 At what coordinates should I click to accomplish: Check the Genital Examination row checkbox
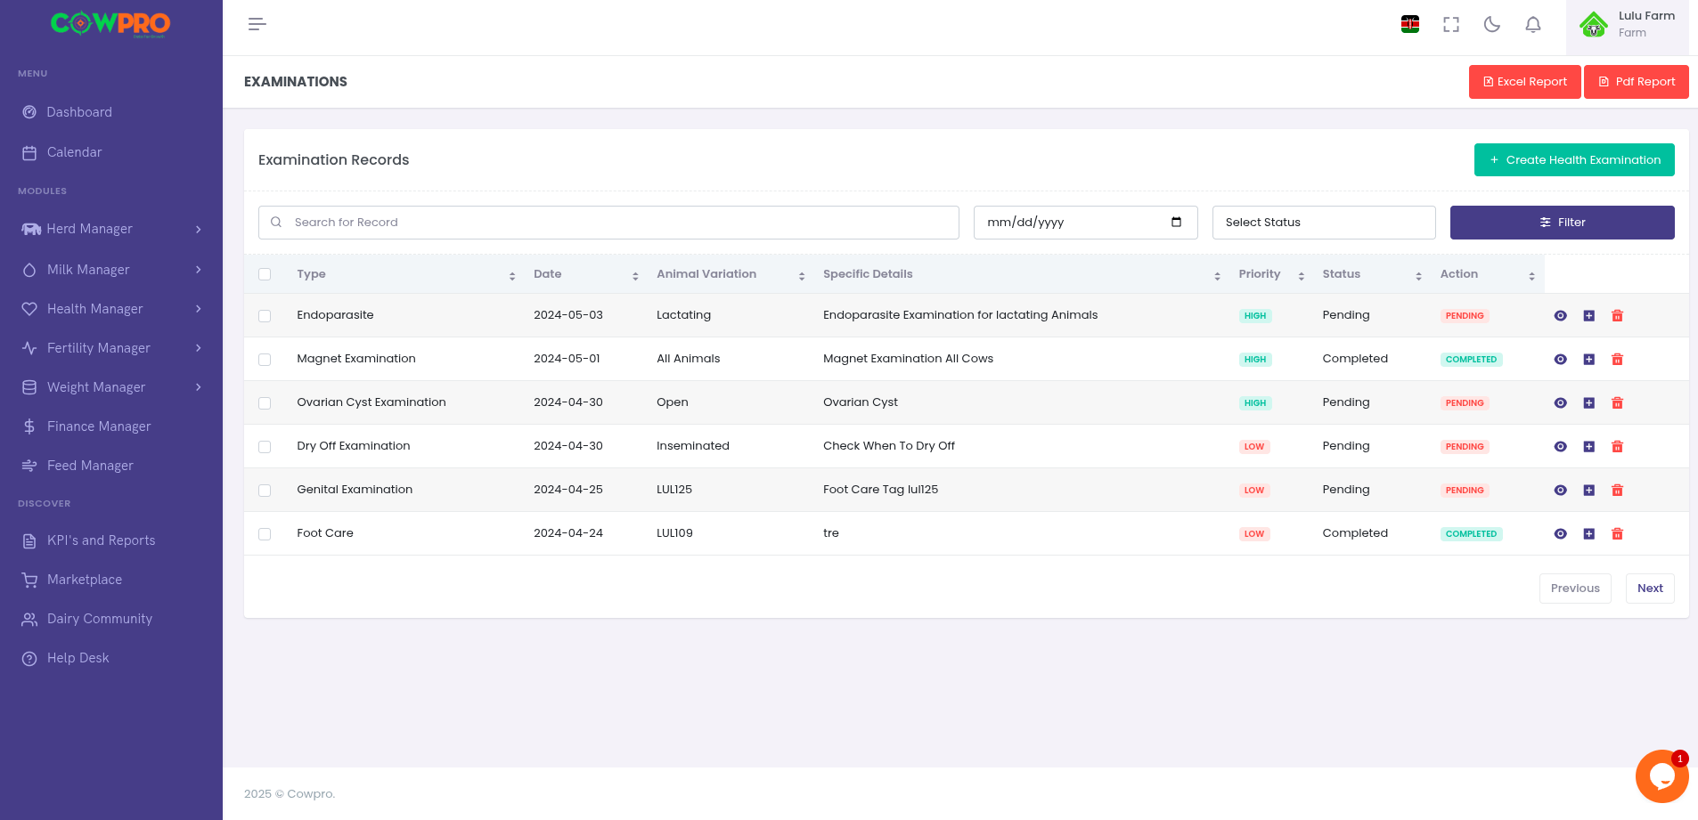[265, 490]
